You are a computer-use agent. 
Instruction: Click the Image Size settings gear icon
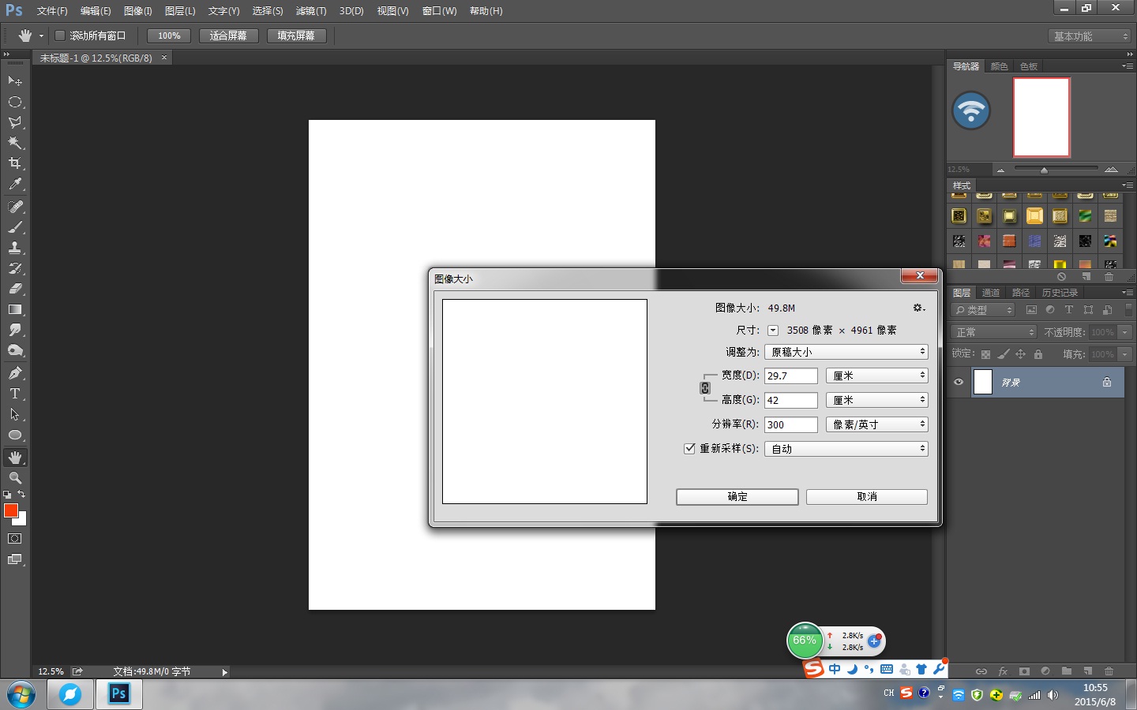(x=918, y=308)
